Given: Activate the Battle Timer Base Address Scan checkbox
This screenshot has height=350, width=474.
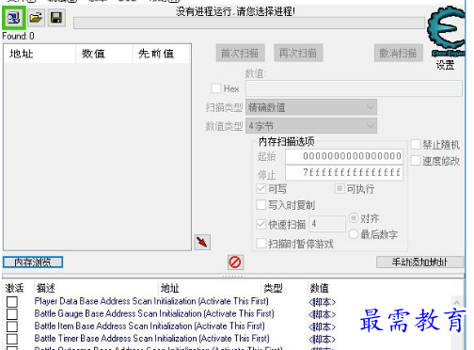Looking at the screenshot, I should tap(12, 339).
